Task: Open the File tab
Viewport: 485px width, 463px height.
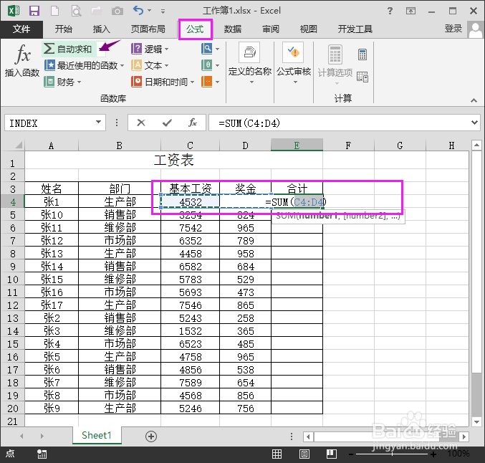Action: (21, 29)
